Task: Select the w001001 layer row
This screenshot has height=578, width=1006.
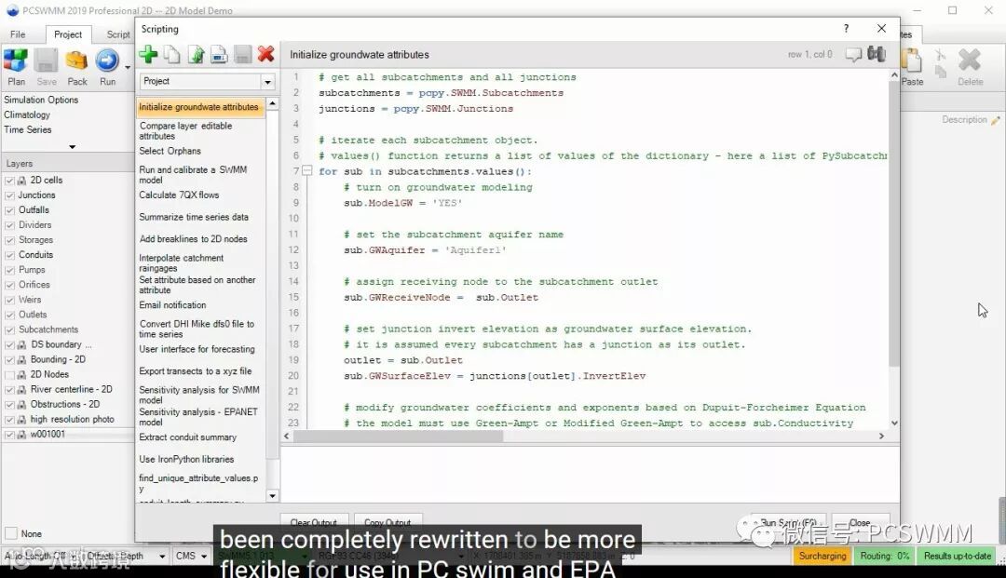Action: pyautogui.click(x=67, y=435)
